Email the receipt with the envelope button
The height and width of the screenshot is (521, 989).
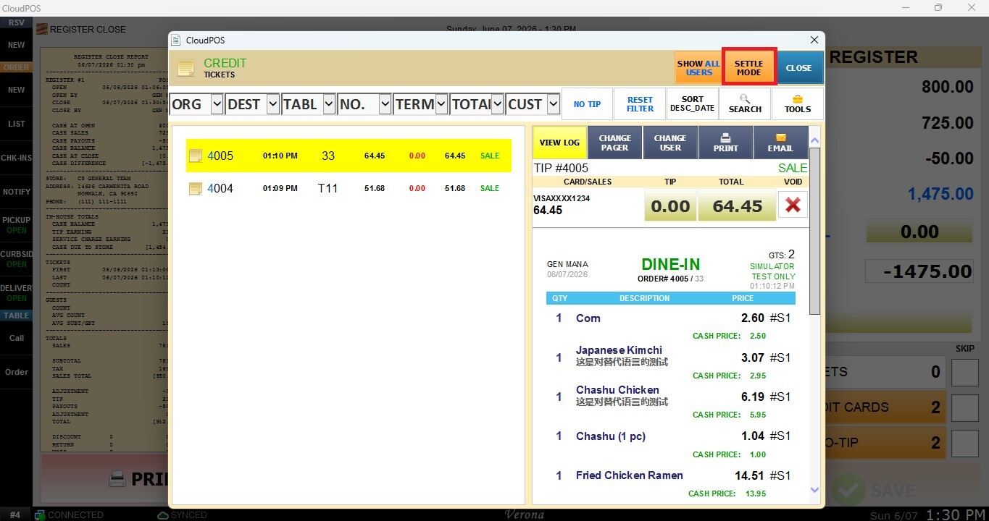click(781, 143)
